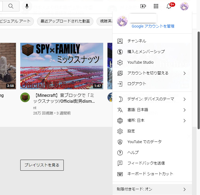Click the 設定 gear icon
The width and height of the screenshot is (200, 195).
coord(120,131)
